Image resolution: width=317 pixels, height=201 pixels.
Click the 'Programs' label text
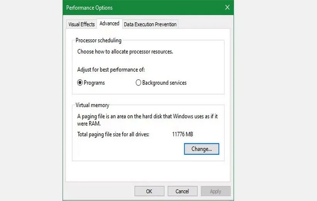94,82
